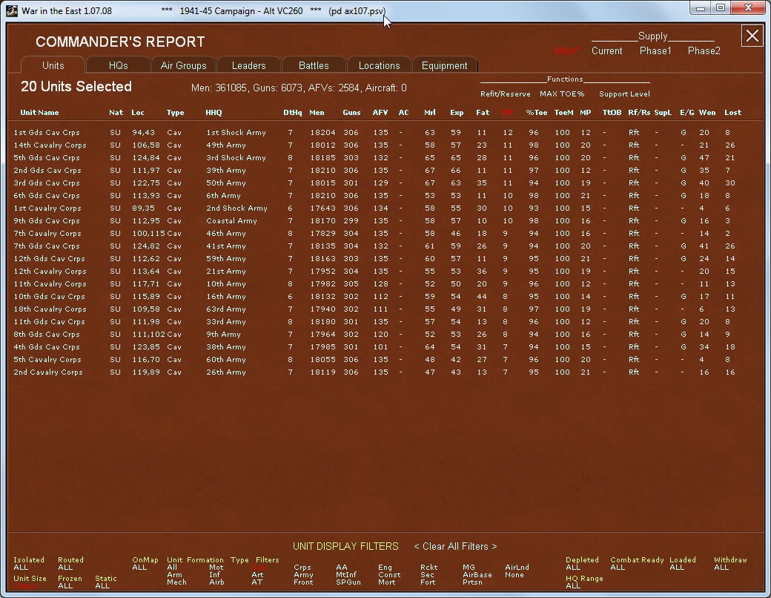
Task: Enable the Mech unit type filter
Action: 176,582
